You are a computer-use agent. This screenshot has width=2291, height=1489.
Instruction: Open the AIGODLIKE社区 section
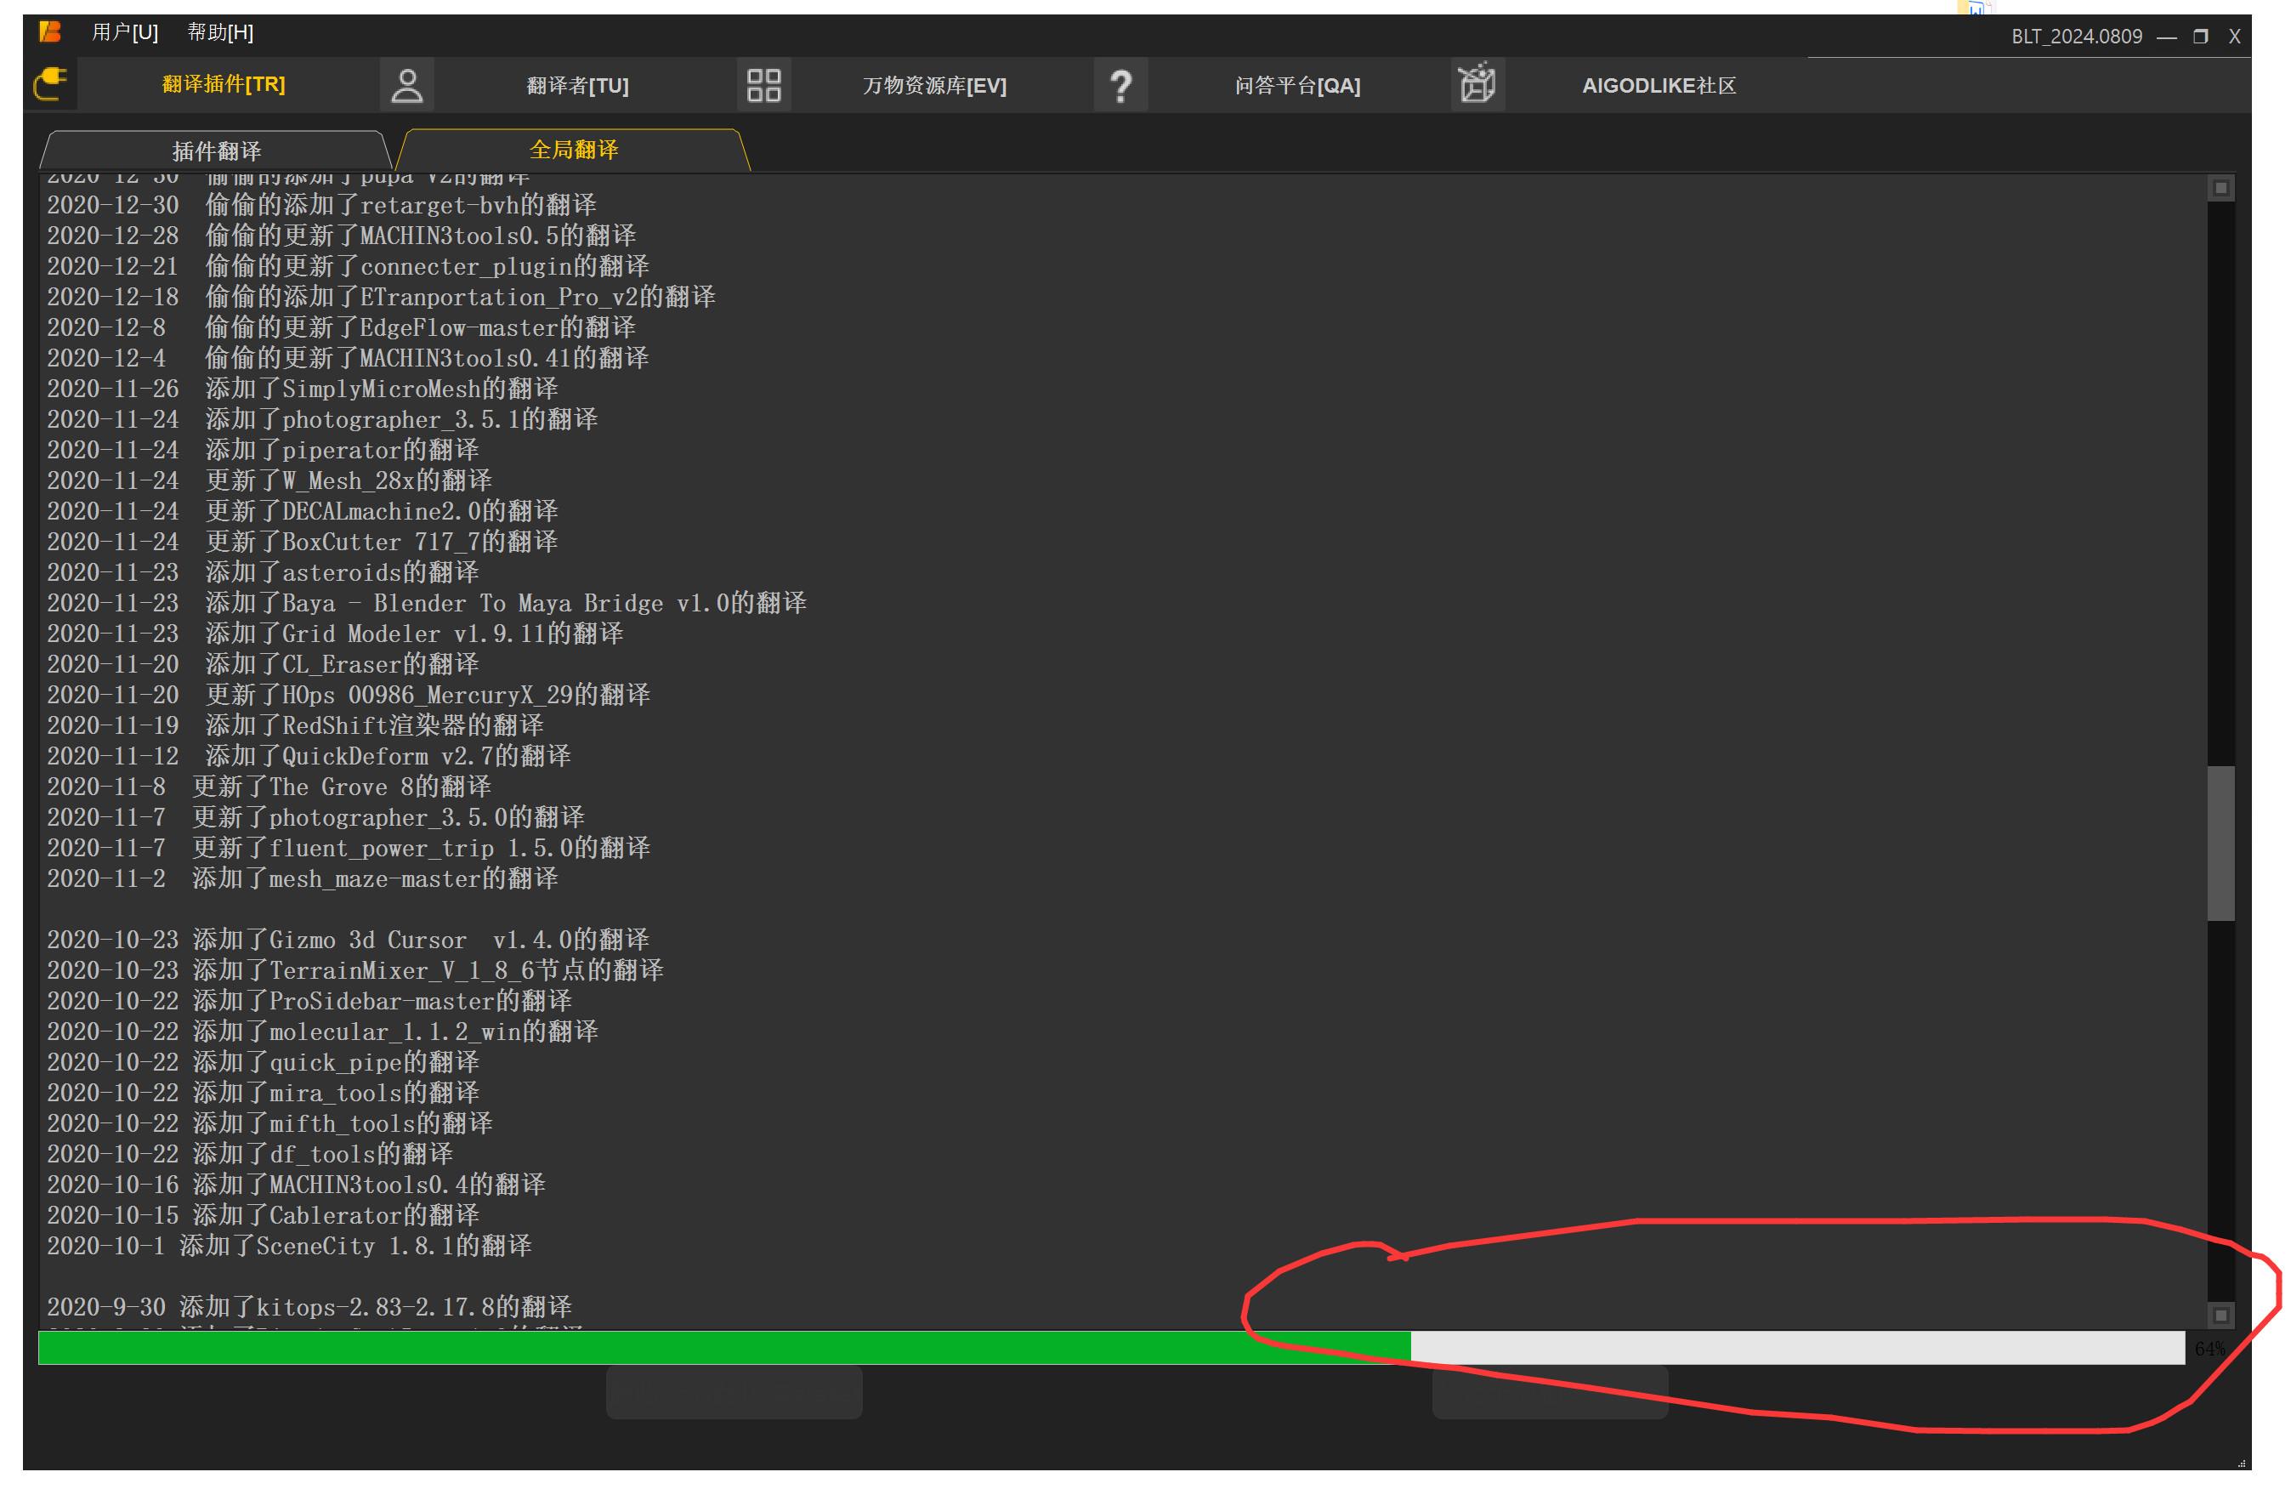(x=1659, y=86)
